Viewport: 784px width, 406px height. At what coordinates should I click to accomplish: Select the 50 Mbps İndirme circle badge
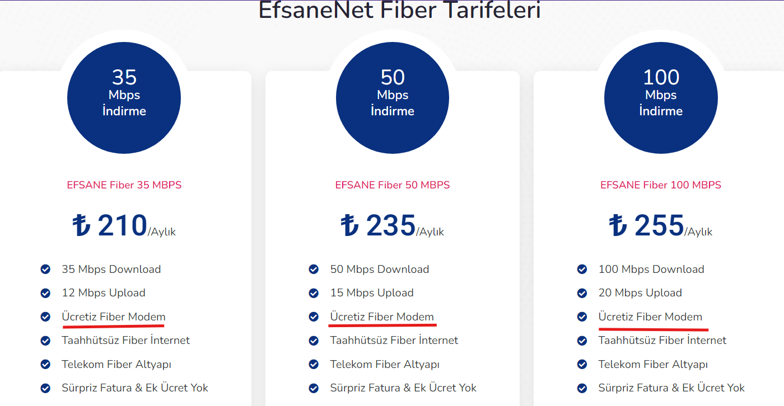[x=393, y=98]
